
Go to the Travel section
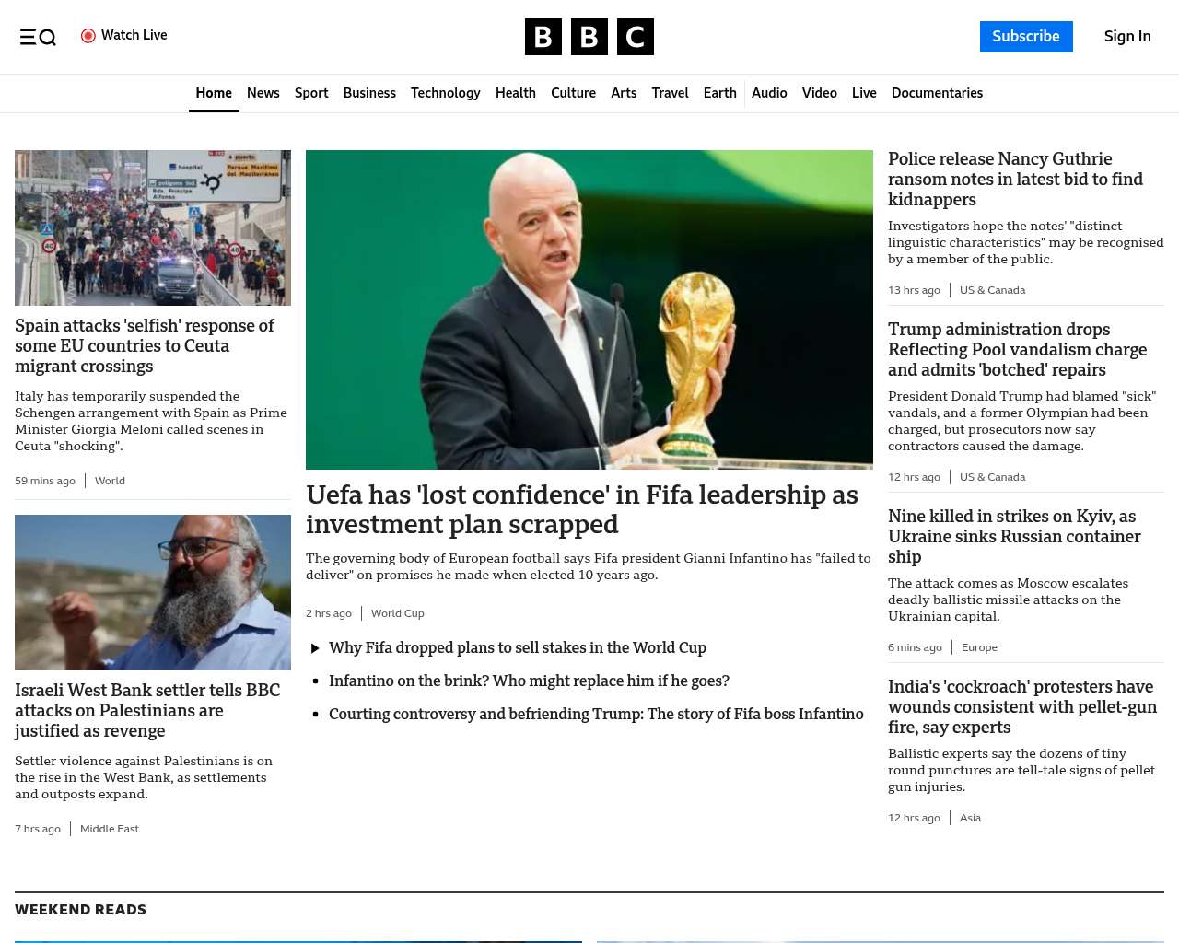[x=670, y=93]
